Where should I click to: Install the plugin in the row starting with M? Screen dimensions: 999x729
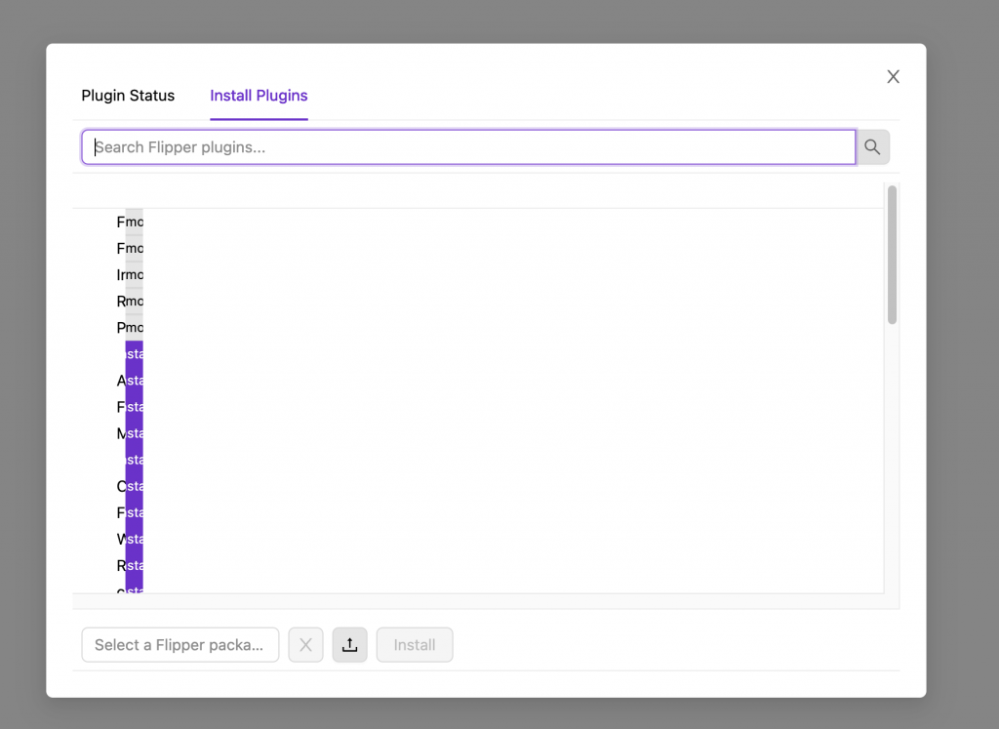click(135, 433)
